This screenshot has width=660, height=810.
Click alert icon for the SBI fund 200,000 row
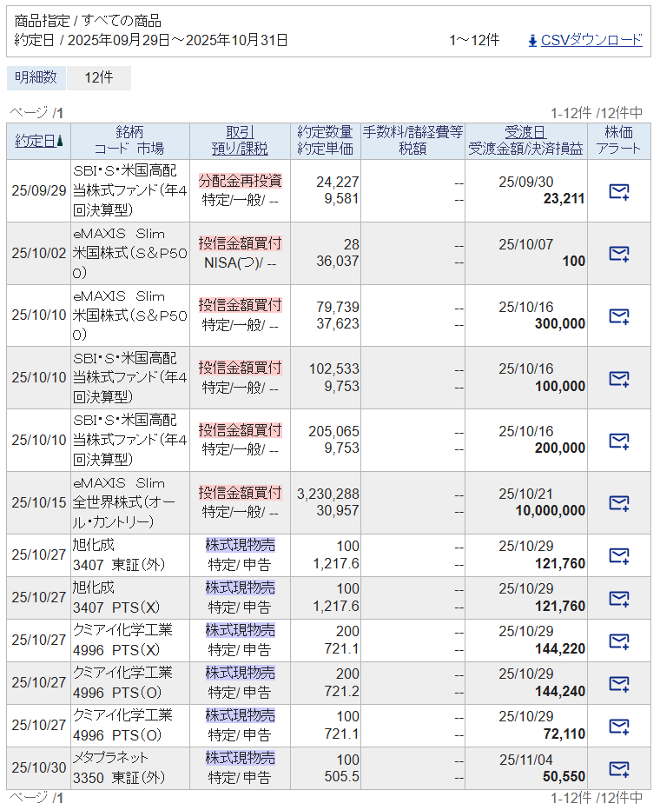[618, 441]
